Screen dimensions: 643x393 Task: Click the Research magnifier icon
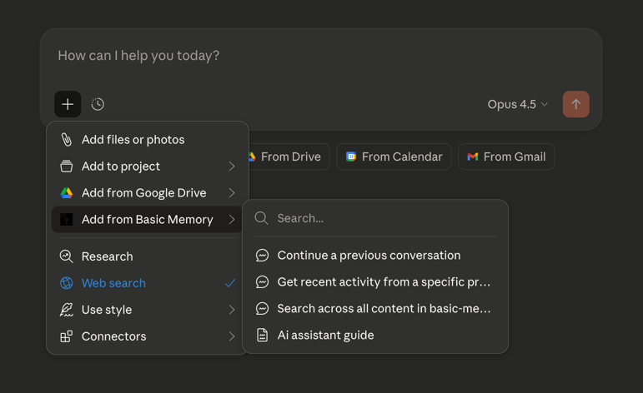pos(67,256)
